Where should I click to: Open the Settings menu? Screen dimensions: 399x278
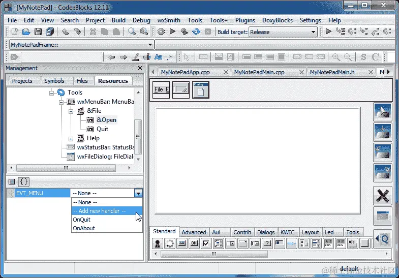point(310,20)
